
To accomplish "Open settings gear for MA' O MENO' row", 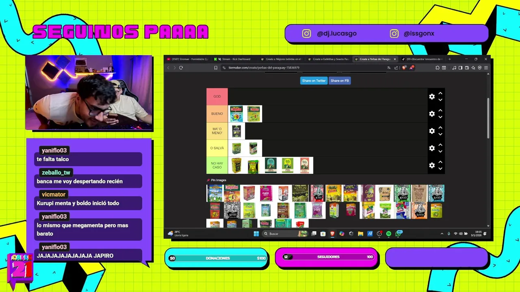I will [432, 131].
